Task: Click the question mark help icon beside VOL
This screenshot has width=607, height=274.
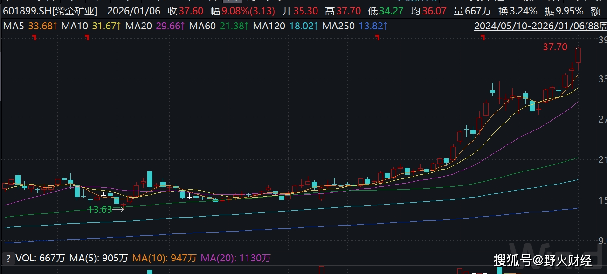Action: click(x=7, y=258)
